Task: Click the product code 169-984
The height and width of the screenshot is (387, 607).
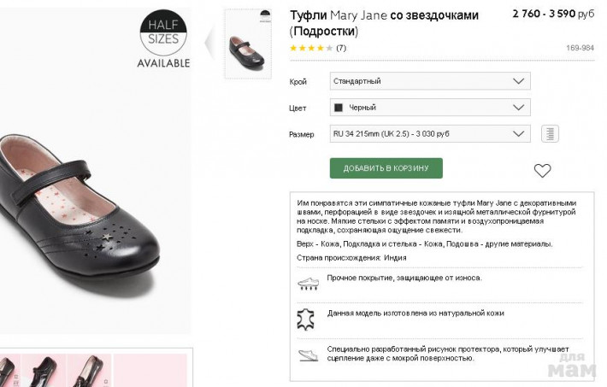Action: [x=580, y=48]
